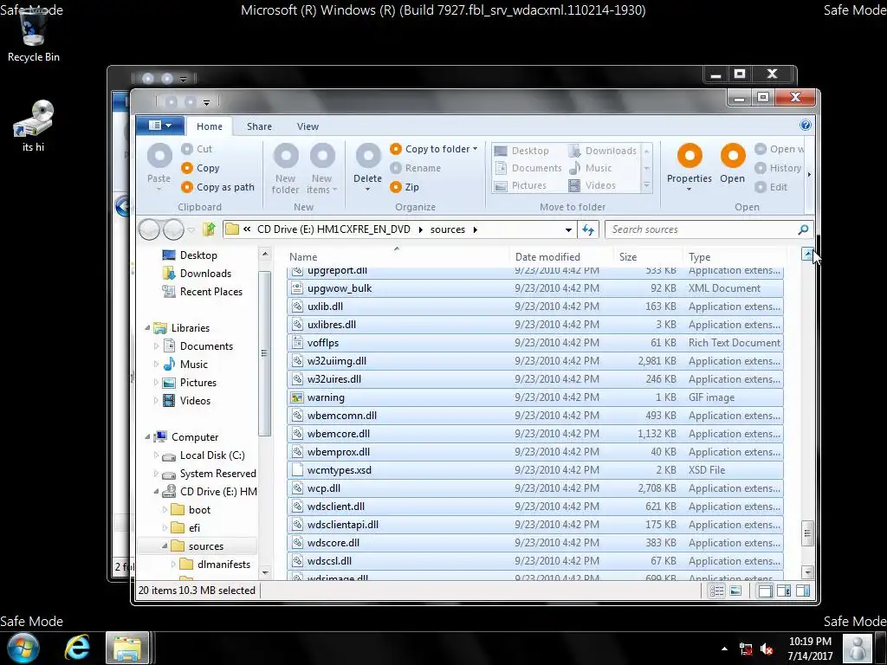
Task: Click the large Open button
Action: (733, 164)
